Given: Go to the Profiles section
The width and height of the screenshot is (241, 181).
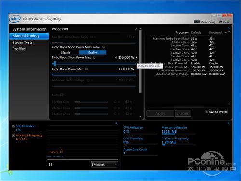Looking at the screenshot, I should point(19,49).
